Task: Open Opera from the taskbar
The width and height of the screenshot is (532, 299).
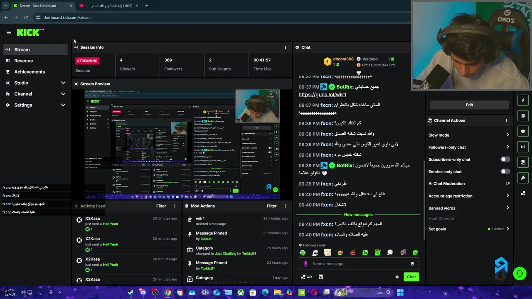Action: (x=314, y=292)
